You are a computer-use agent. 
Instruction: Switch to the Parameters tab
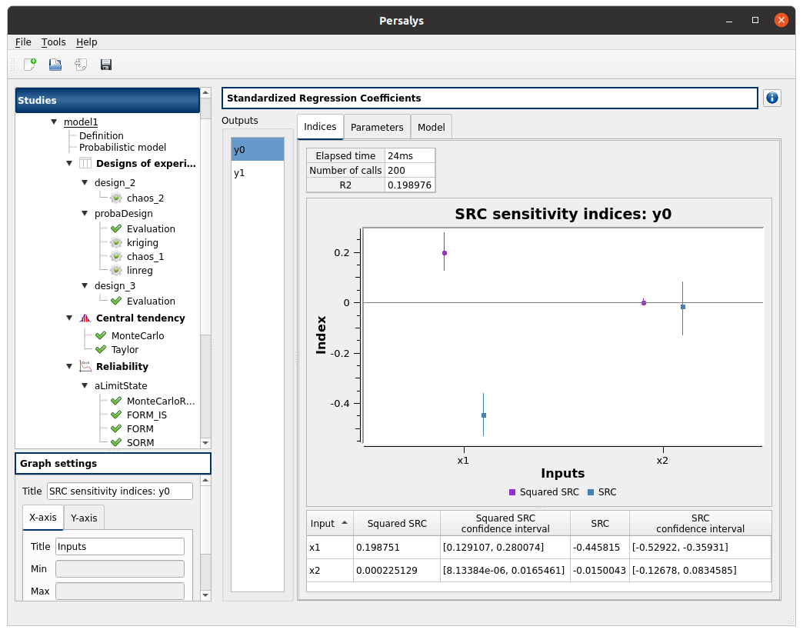pos(377,127)
